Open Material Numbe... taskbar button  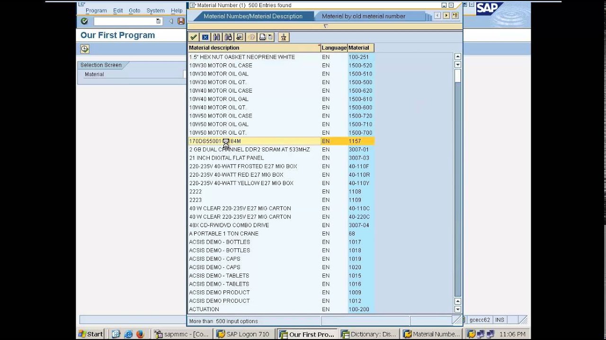point(432,334)
